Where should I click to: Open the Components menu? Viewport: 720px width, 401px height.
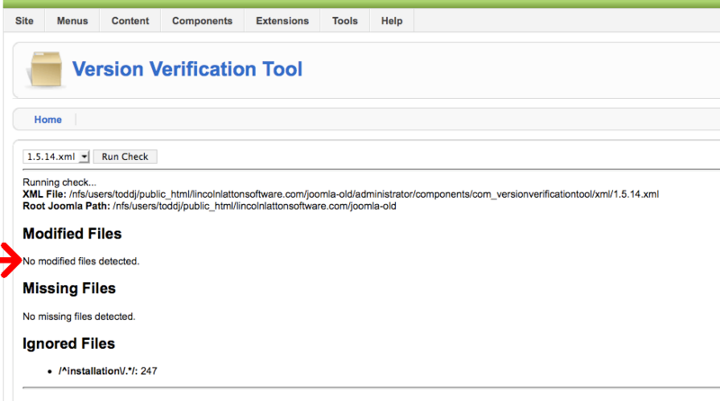click(x=202, y=21)
